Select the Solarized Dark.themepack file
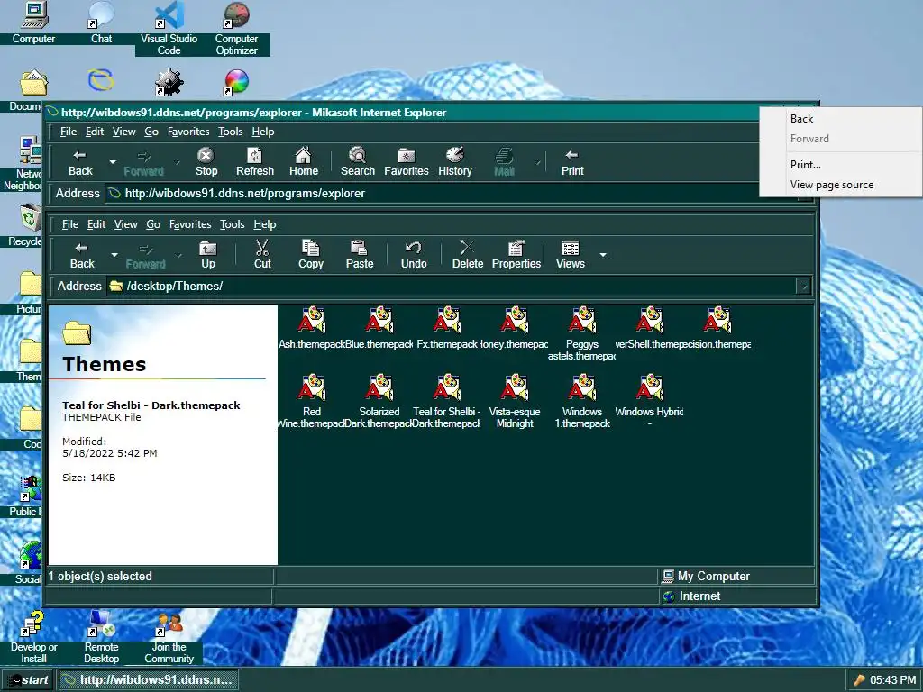The height and width of the screenshot is (692, 923). (x=379, y=401)
